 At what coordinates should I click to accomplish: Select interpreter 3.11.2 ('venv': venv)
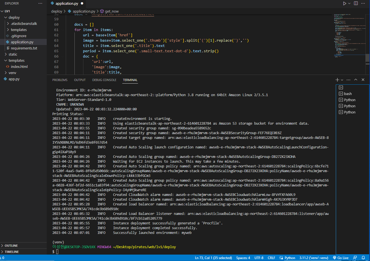pos(314,258)
